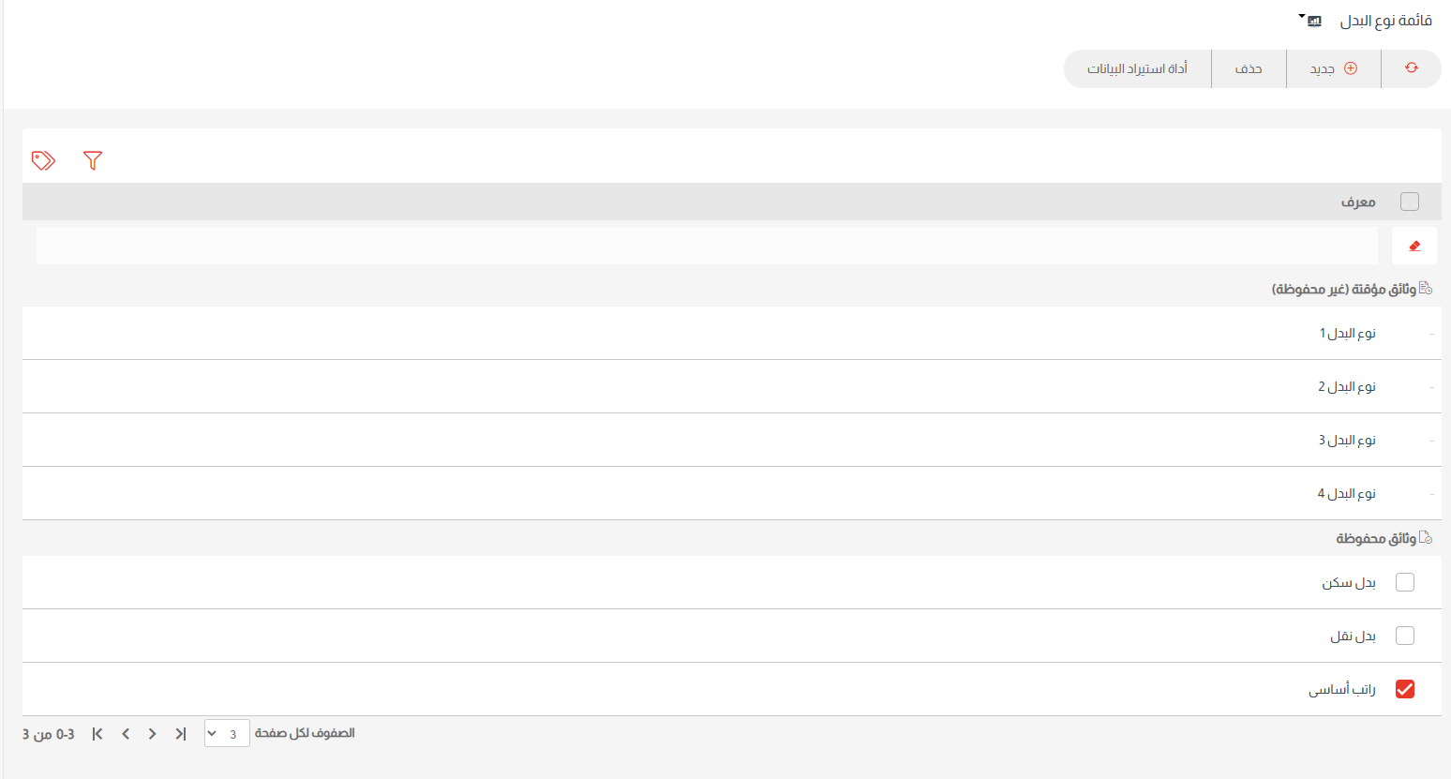Open أداة استيراد البيانات import tool

click(x=1137, y=68)
